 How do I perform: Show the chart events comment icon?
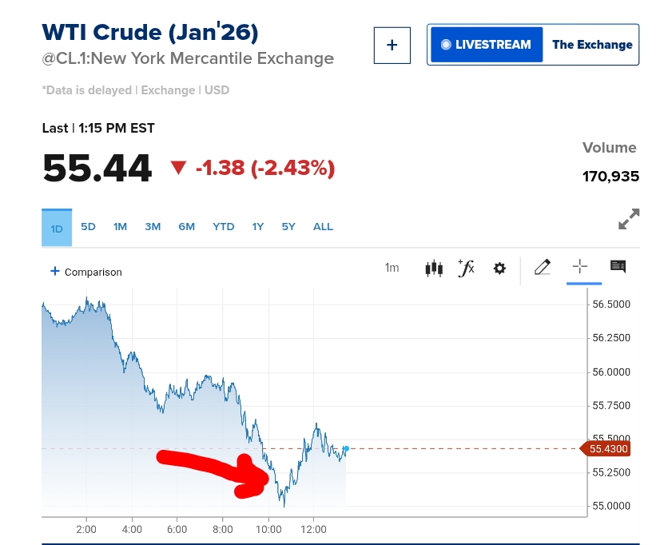tap(618, 267)
